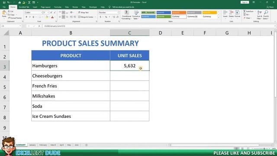The height and width of the screenshot is (156, 277).
Task: Toggle Merge & Center
Action: click(86, 17)
